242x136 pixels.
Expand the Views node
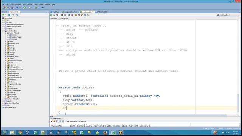(x=6, y=42)
